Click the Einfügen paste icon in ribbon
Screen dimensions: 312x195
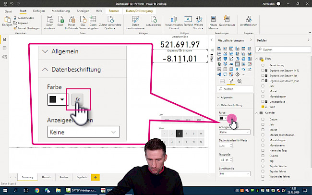coord(7,20)
